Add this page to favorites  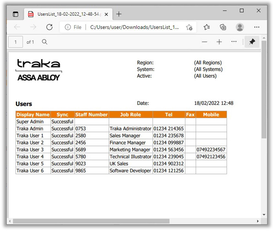pos(189,27)
